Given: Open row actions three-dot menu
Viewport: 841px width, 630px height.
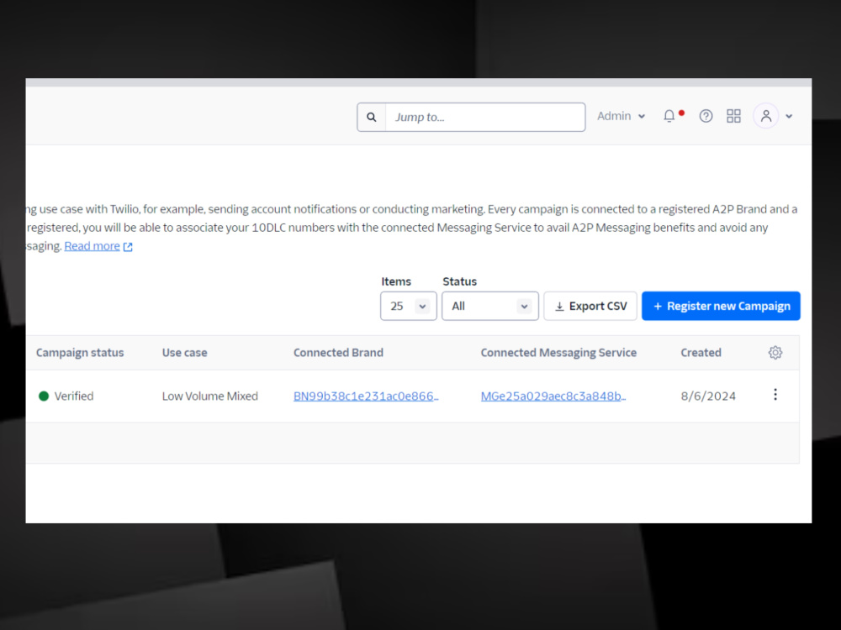Looking at the screenshot, I should coord(775,395).
